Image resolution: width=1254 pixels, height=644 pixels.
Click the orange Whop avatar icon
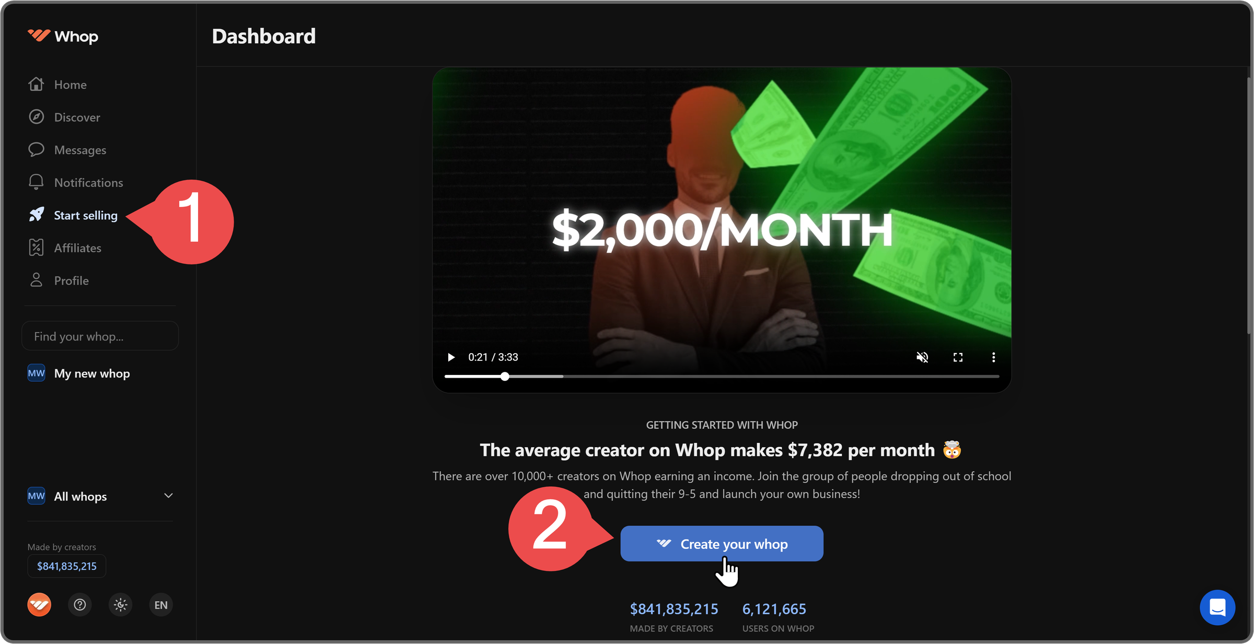click(39, 605)
